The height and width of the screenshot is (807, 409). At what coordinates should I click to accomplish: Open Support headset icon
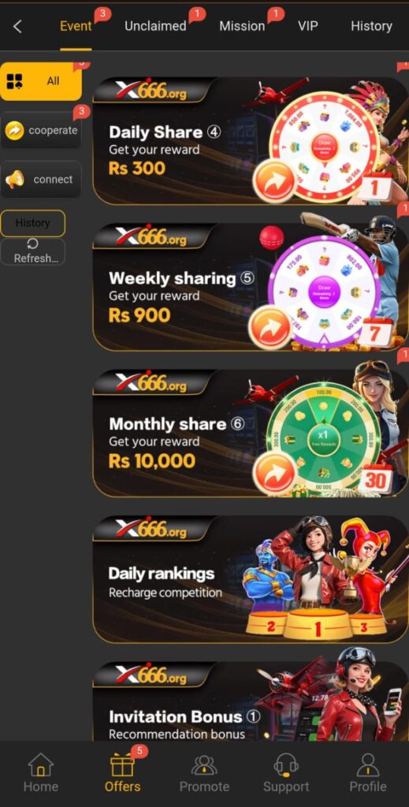(286, 764)
